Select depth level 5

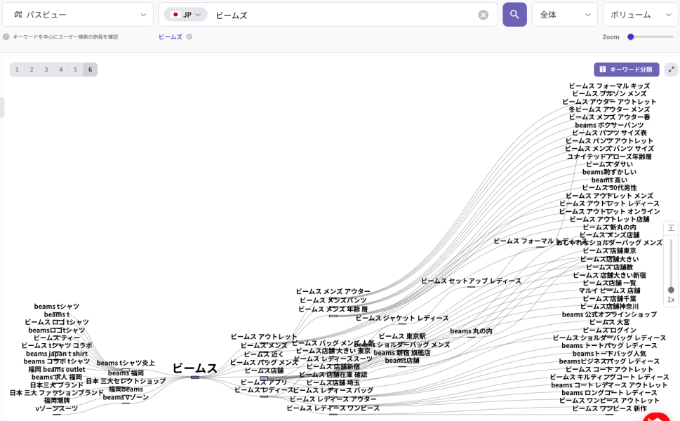[76, 69]
